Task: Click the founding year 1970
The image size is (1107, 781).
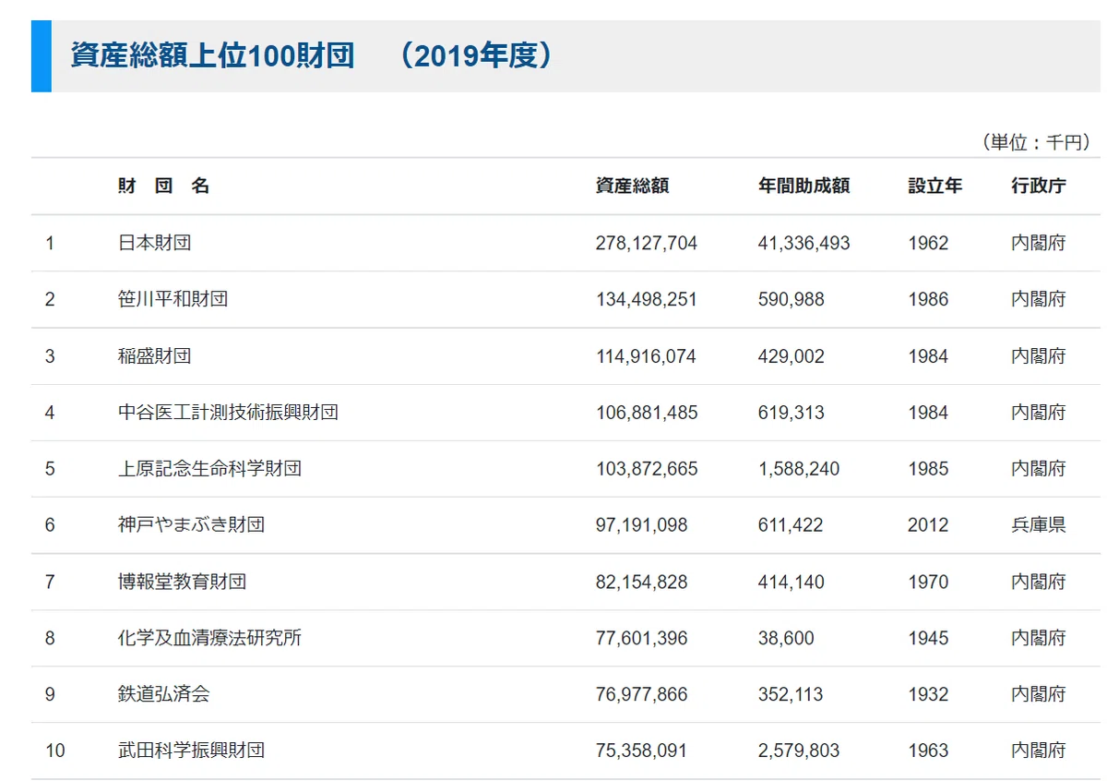Action: [928, 582]
